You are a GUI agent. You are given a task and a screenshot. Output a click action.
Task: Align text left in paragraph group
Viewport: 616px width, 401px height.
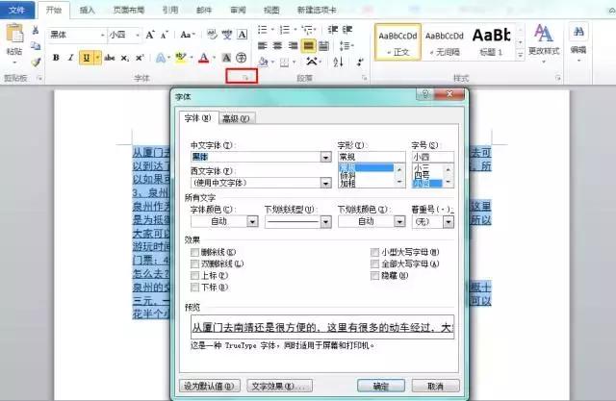point(263,46)
